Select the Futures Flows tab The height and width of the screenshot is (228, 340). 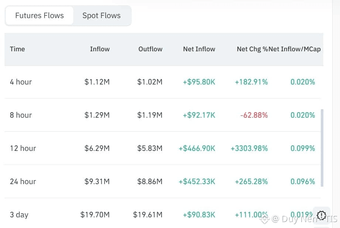tap(40, 16)
